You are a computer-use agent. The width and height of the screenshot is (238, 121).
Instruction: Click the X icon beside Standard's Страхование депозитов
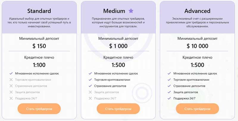(x=11, y=86)
